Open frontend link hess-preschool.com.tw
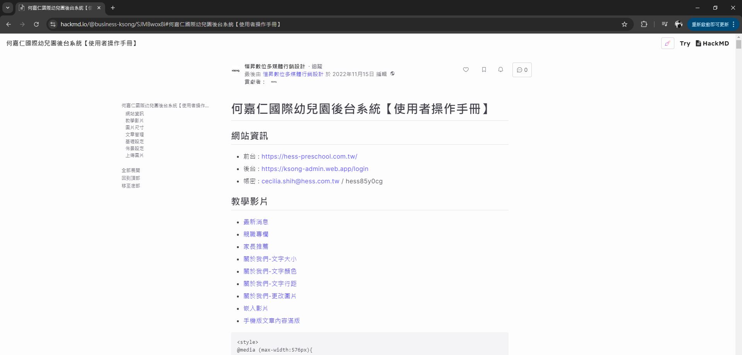This screenshot has height=355, width=742. (309, 157)
